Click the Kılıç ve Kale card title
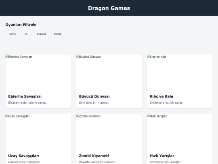218x164 pixels. coord(161,96)
